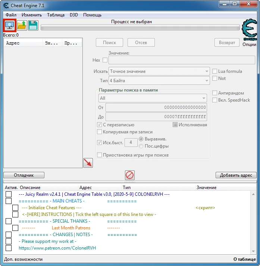This screenshot has height=266, width=260.
Task: Select the Выравнив. radio button
Action: (x=141, y=139)
